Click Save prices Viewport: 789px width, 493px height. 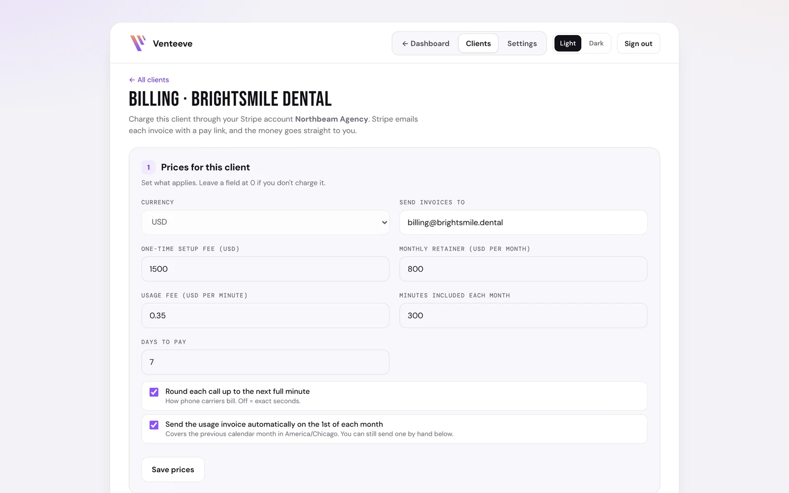pos(173,469)
